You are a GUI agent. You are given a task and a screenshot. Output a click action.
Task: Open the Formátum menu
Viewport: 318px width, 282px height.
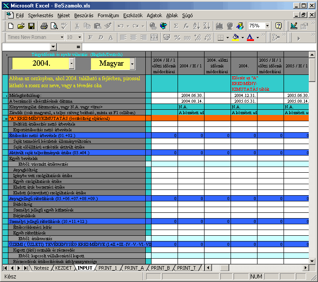tap(108, 15)
